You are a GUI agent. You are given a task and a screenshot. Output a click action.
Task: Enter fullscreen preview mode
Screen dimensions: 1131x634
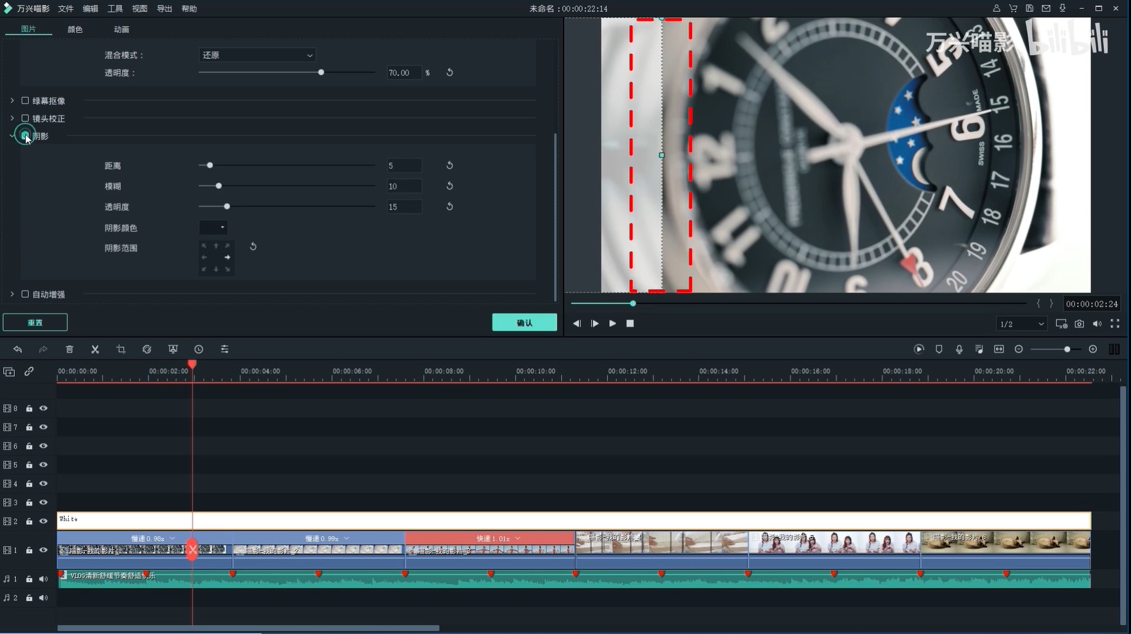(x=1115, y=324)
